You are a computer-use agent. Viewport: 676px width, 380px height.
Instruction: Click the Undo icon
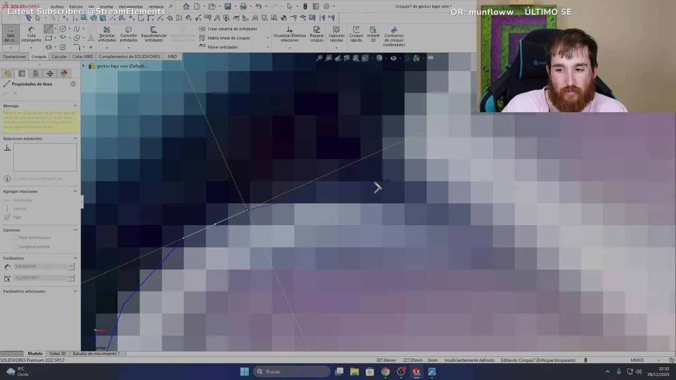point(258,6)
